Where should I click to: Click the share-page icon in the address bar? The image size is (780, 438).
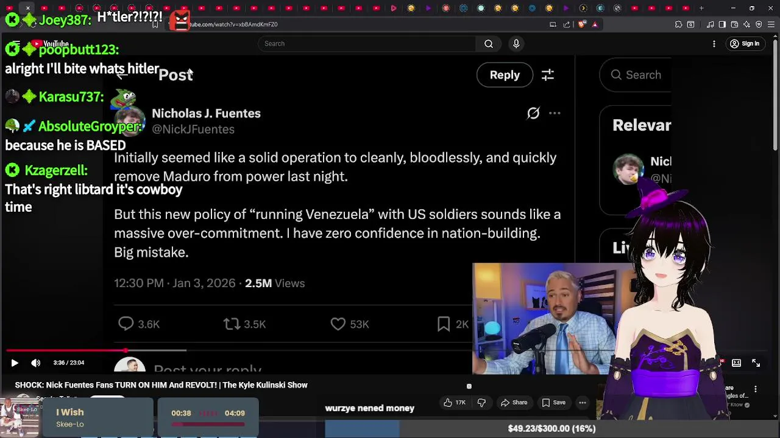tap(567, 24)
